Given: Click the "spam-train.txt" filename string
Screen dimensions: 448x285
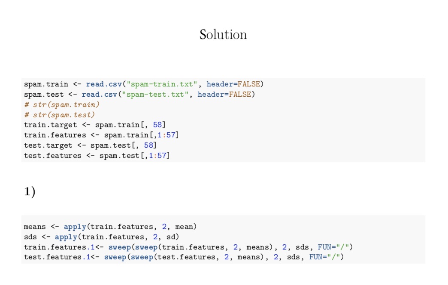Looking at the screenshot, I should (x=157, y=84).
